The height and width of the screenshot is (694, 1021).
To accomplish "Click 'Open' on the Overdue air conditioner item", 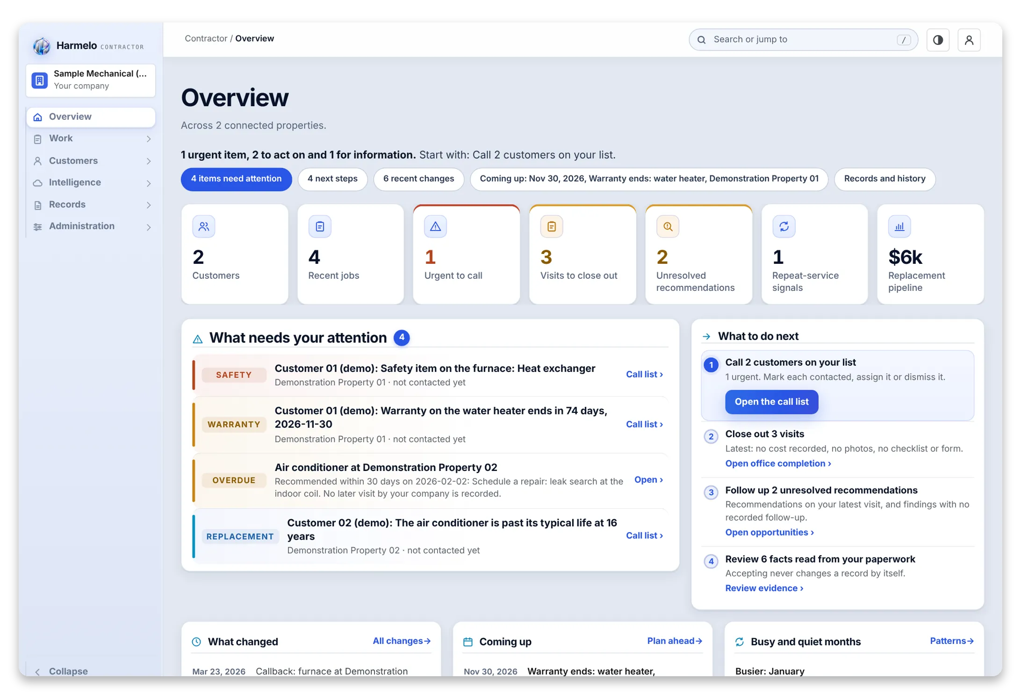I will [648, 480].
